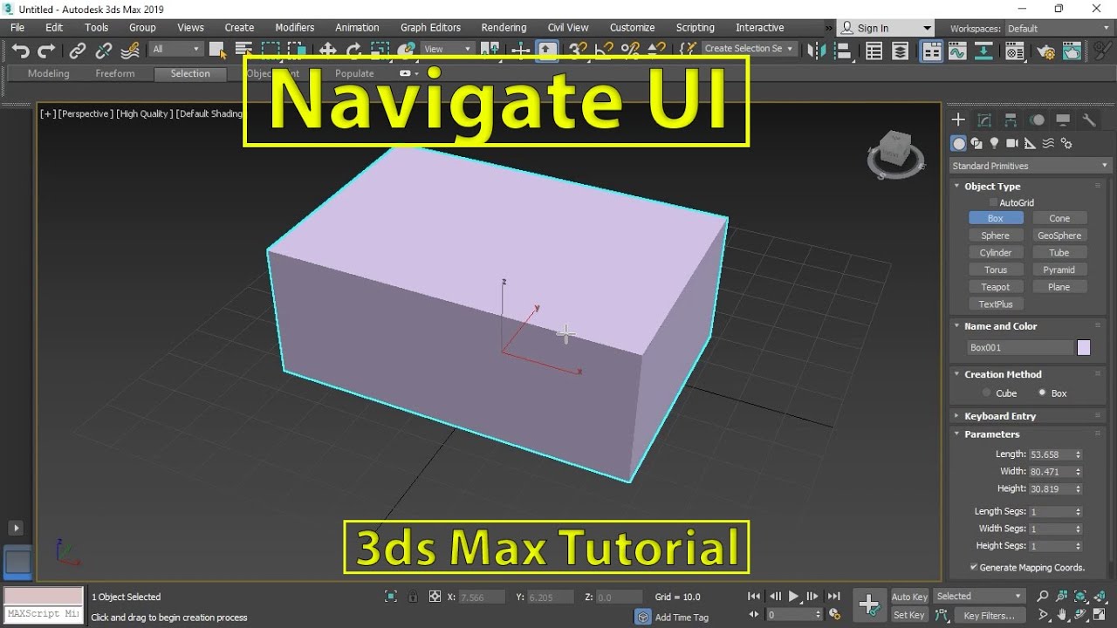Image resolution: width=1117 pixels, height=628 pixels.
Task: Switch to the Freeform ribbon tab
Action: [115, 73]
